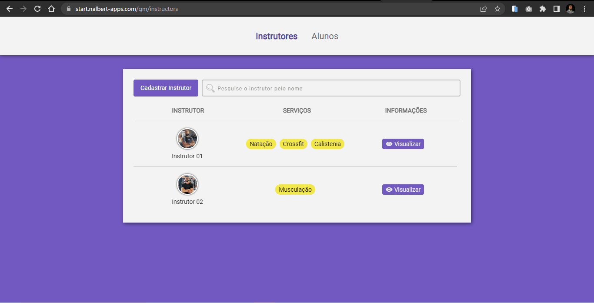The width and height of the screenshot is (594, 303).
Task: Click the camera extension icon
Action: click(528, 9)
